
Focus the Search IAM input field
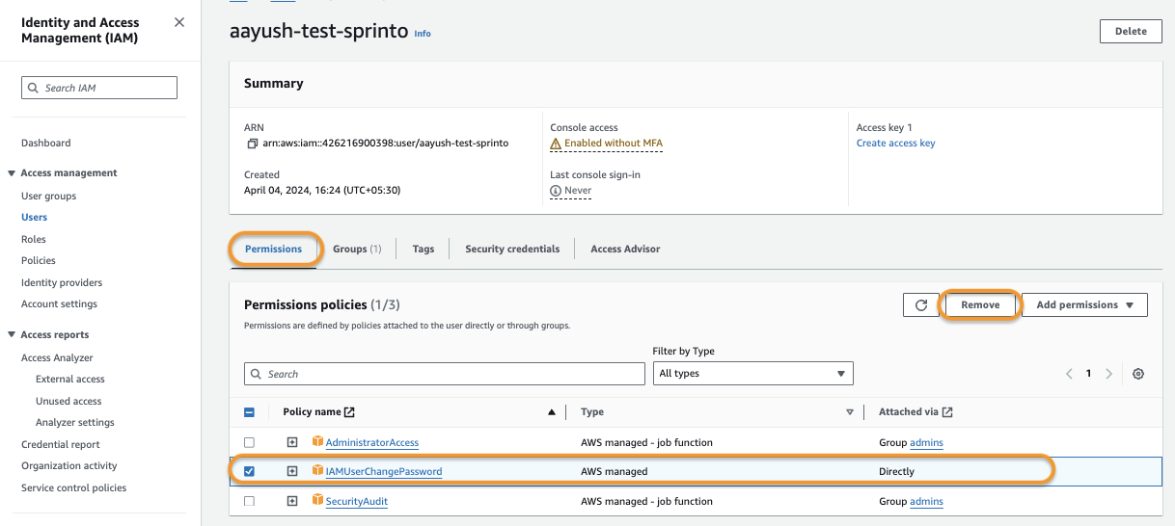(99, 88)
